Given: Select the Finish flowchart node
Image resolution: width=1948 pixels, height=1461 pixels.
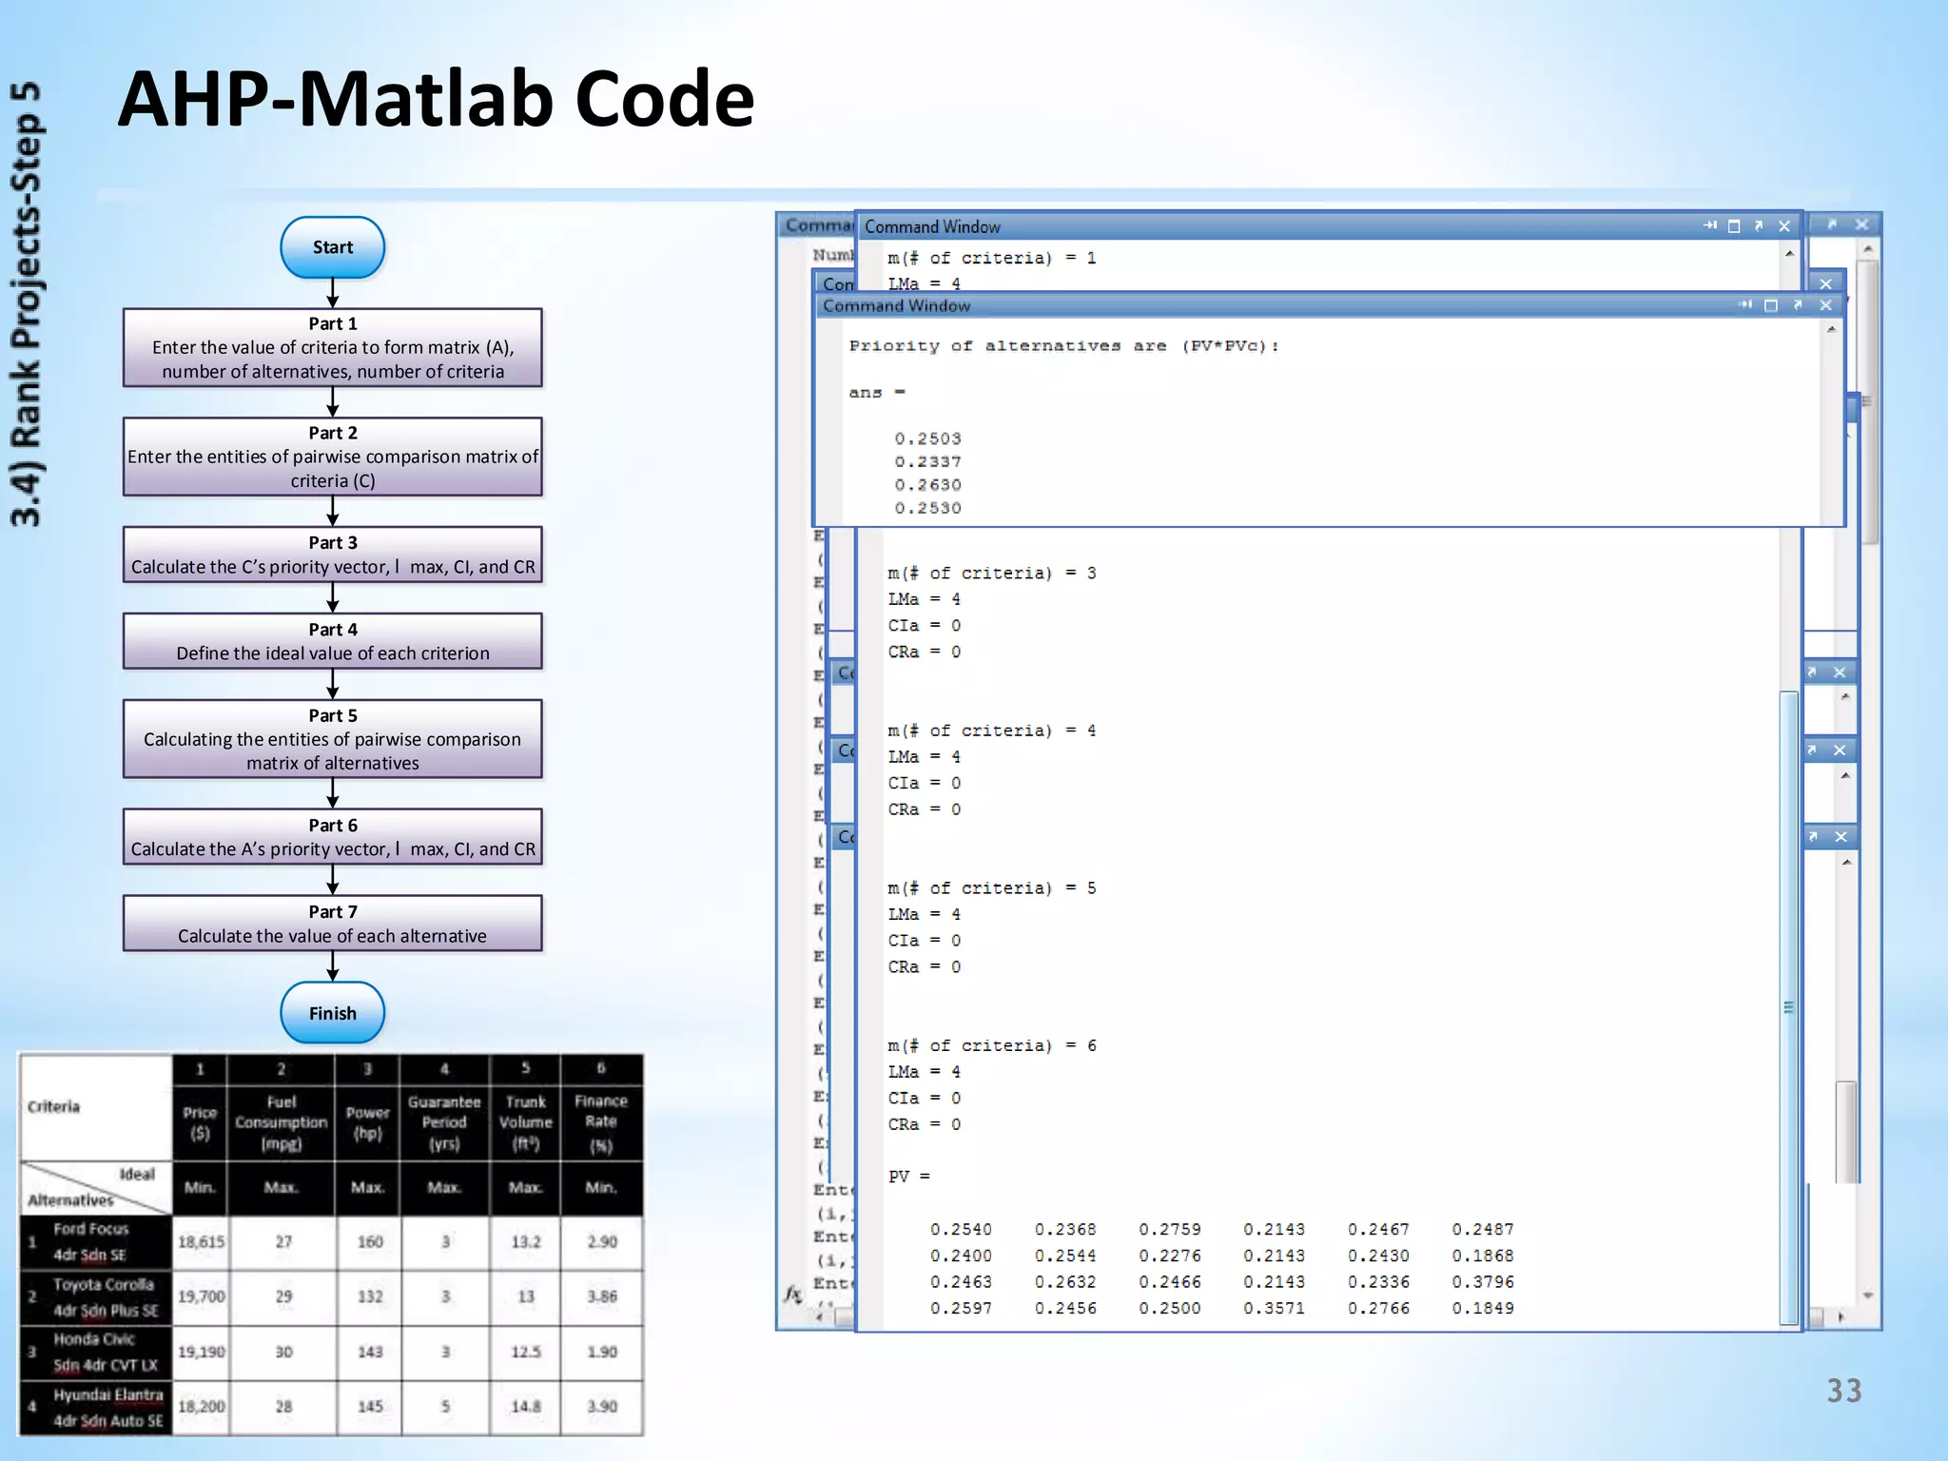Looking at the screenshot, I should (333, 1013).
